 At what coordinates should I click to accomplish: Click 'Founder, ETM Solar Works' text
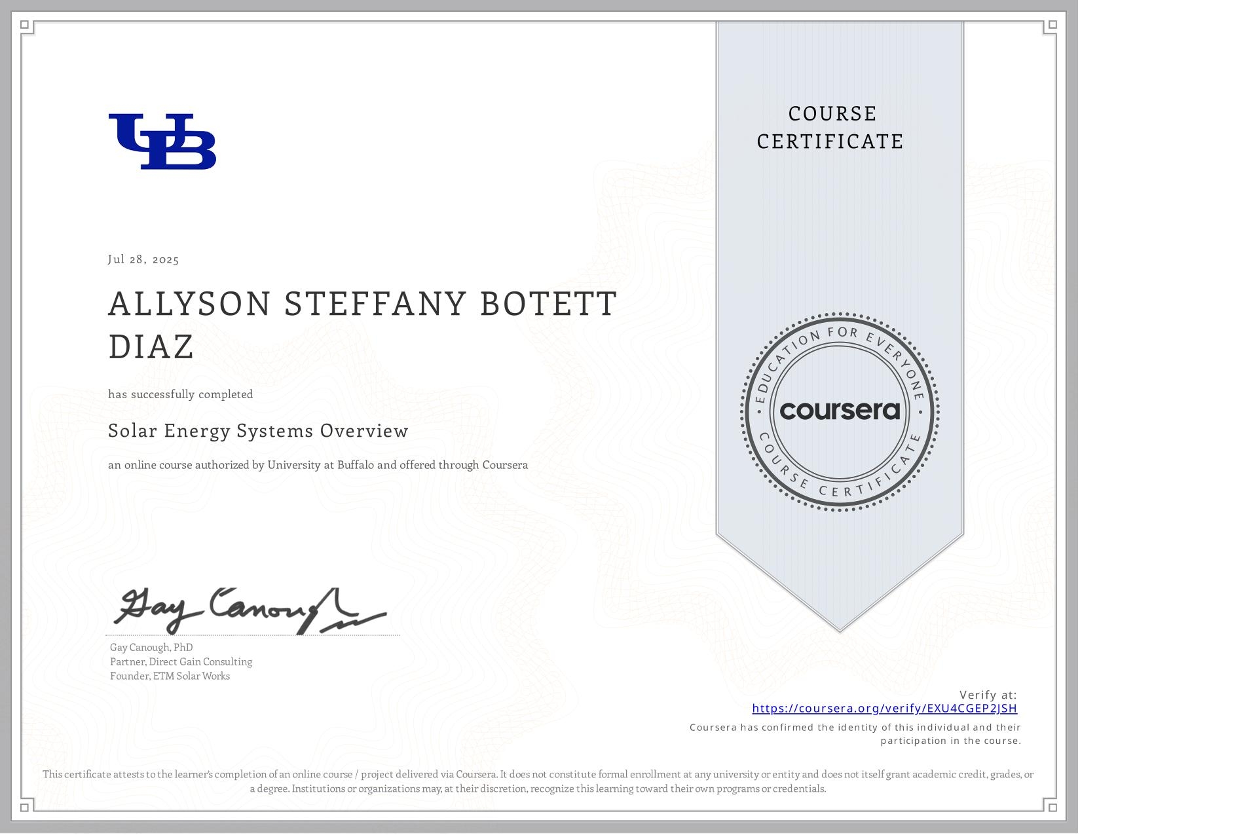170,677
